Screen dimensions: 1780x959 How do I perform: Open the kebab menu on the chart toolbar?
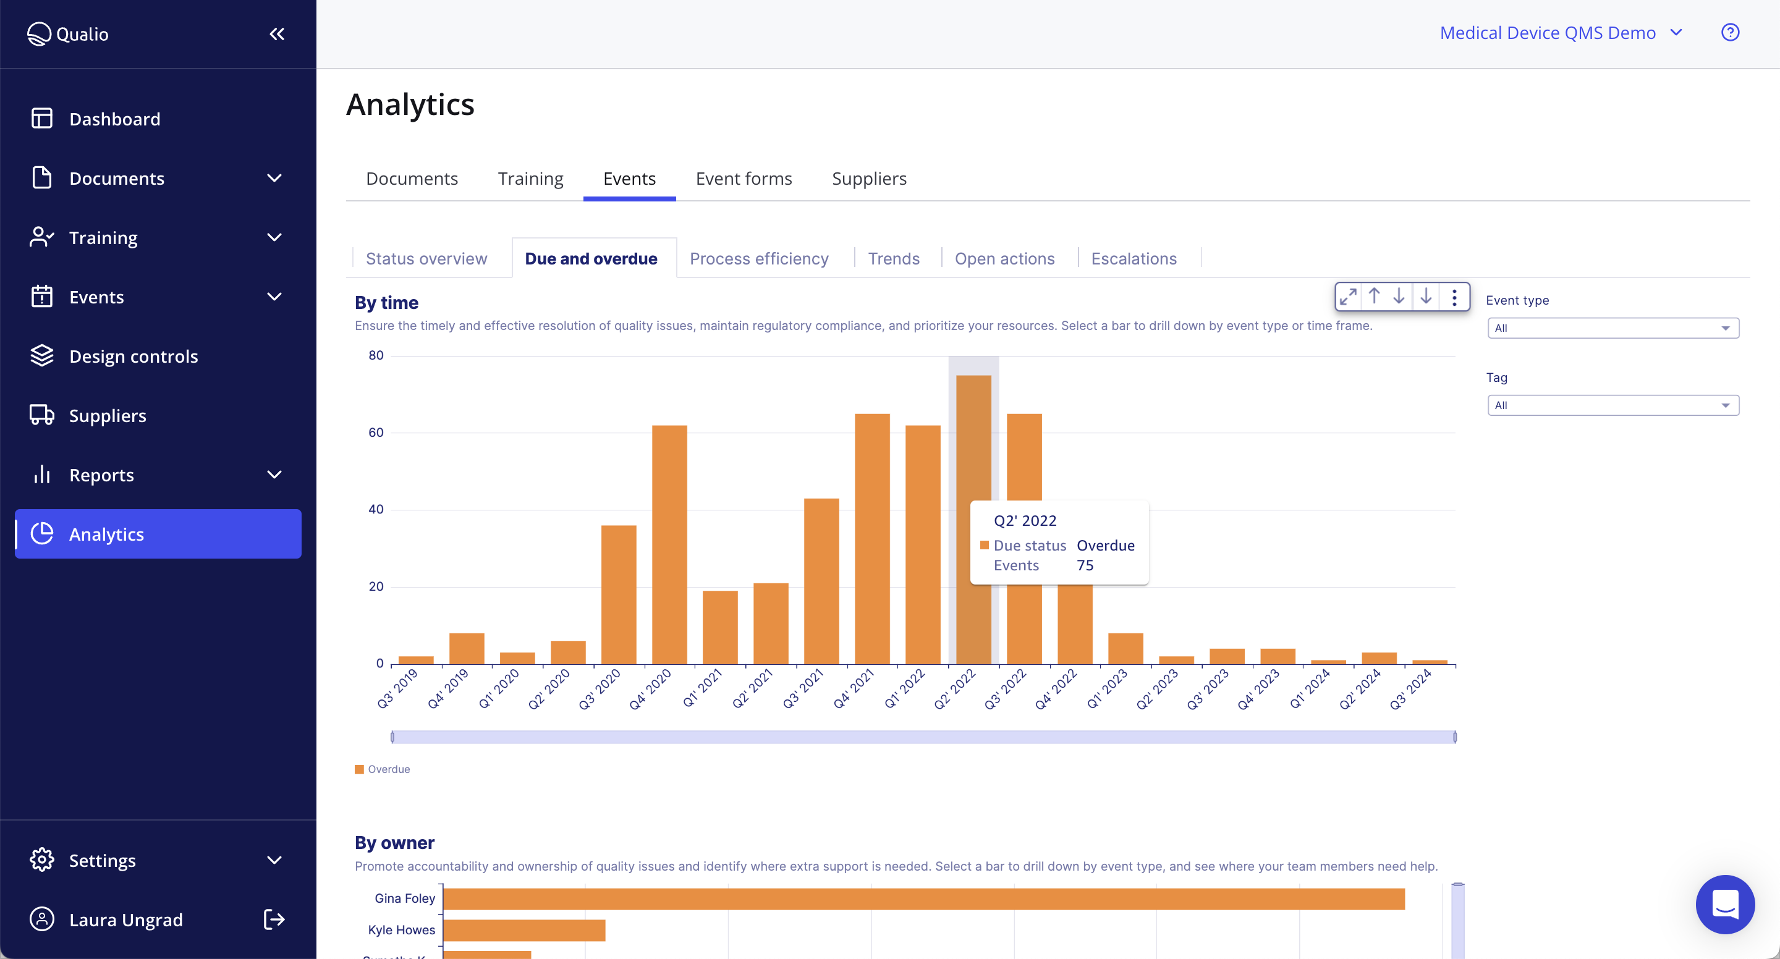[1454, 296]
